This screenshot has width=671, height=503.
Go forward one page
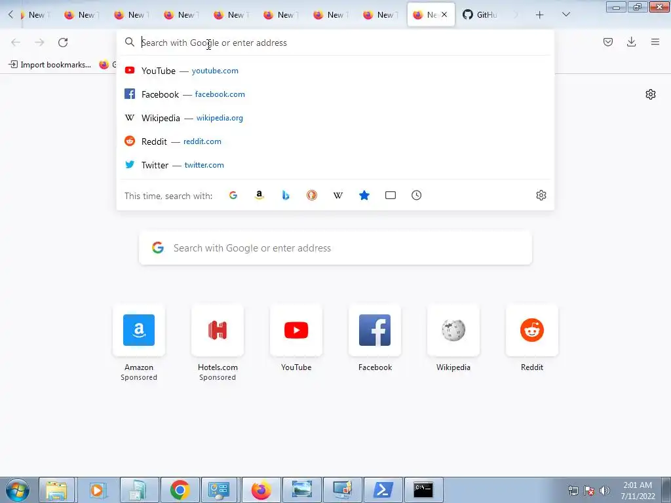coord(39,43)
